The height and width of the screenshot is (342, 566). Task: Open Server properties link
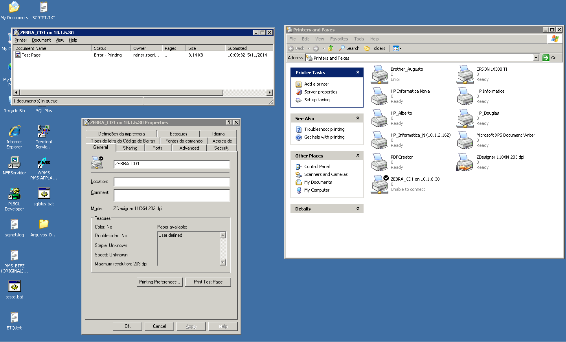point(321,92)
